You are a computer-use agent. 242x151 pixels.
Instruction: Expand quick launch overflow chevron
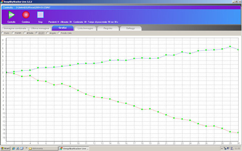pos(26,148)
